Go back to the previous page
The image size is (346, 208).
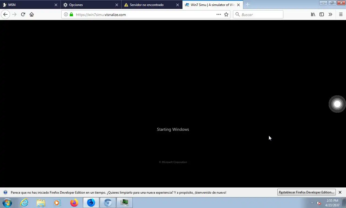5,14
